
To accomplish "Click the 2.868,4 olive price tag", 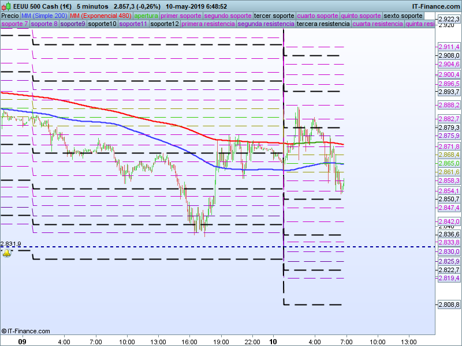I will tap(449, 155).
